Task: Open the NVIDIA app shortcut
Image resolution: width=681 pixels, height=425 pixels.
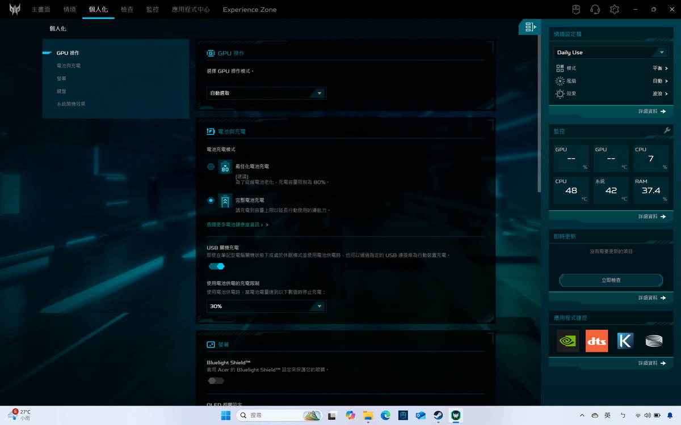Action: tap(567, 341)
